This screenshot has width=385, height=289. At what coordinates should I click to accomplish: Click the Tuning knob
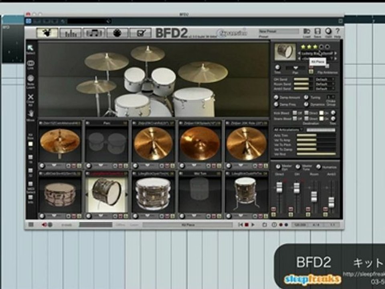[x=306, y=97]
